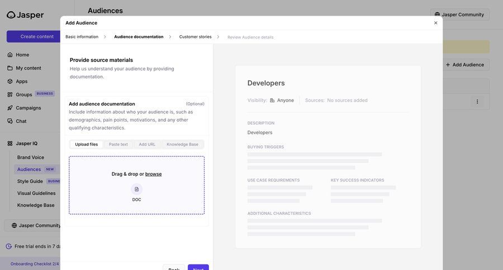Click the Jasper logo

(x=25, y=15)
